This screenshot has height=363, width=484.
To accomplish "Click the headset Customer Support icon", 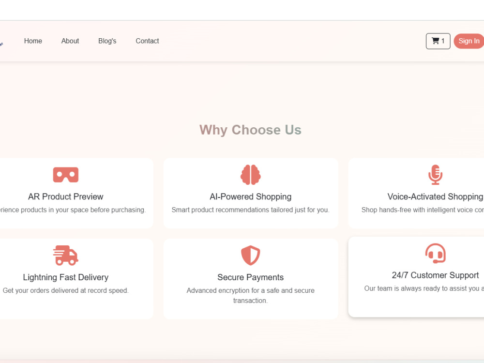I will tap(435, 254).
